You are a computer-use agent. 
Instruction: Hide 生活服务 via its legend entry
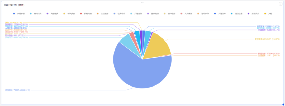tap(103, 14)
